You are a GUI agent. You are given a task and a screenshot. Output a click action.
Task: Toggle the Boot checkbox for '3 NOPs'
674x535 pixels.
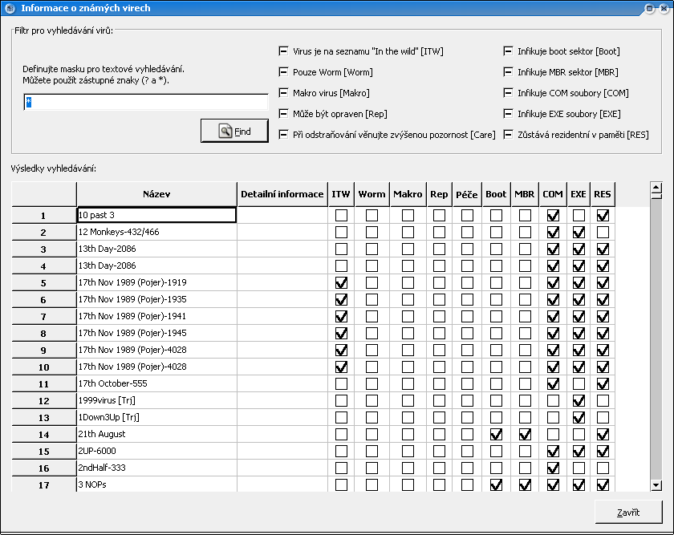[496, 484]
